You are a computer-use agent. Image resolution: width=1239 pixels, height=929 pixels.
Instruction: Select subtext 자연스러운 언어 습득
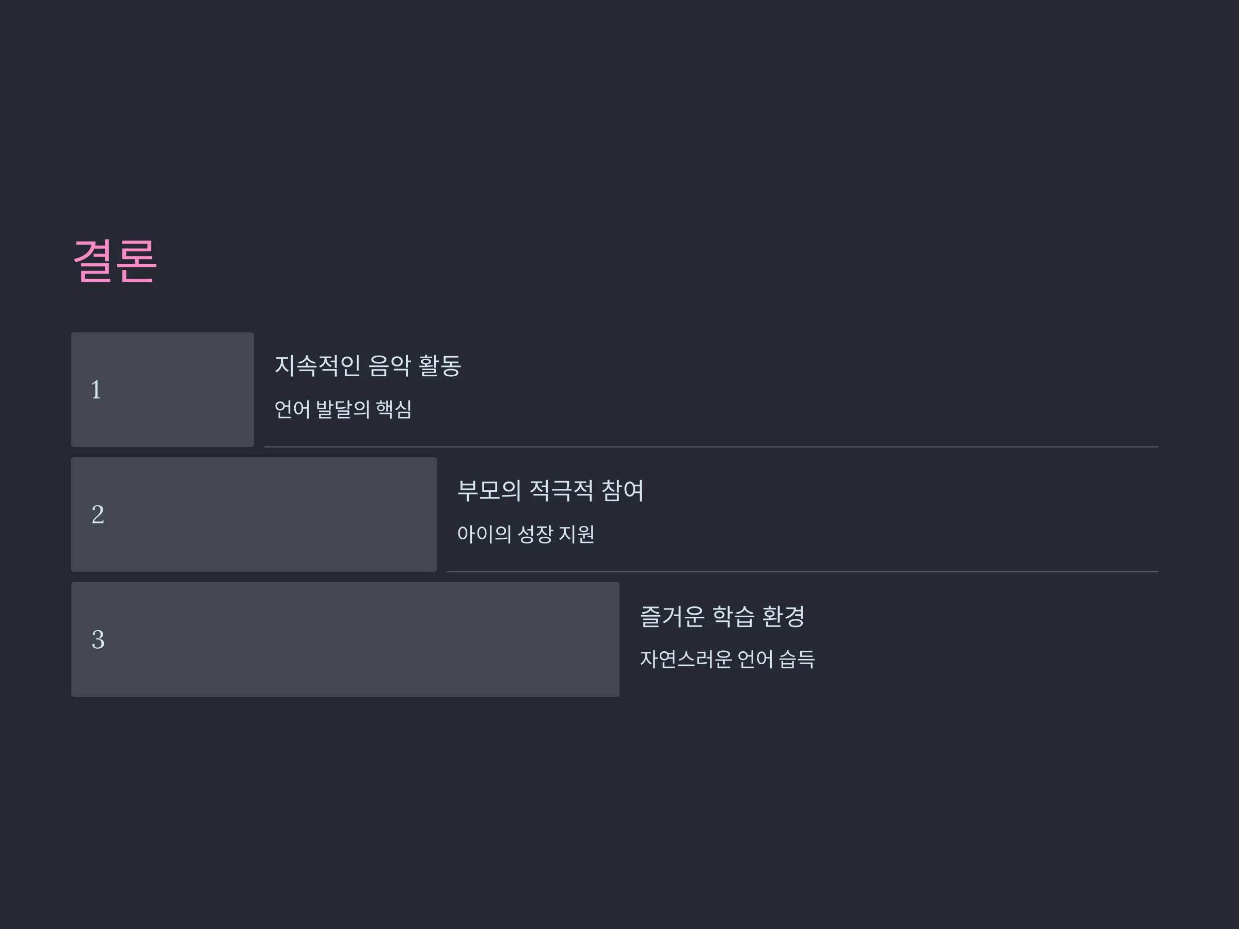[727, 659]
